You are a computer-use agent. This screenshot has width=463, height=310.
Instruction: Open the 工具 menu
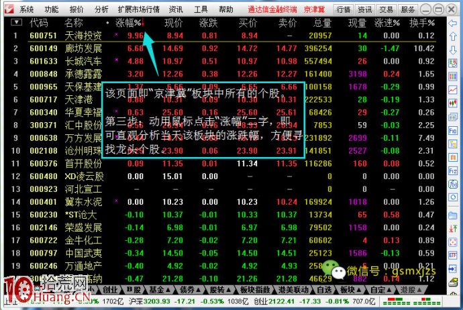point(201,9)
